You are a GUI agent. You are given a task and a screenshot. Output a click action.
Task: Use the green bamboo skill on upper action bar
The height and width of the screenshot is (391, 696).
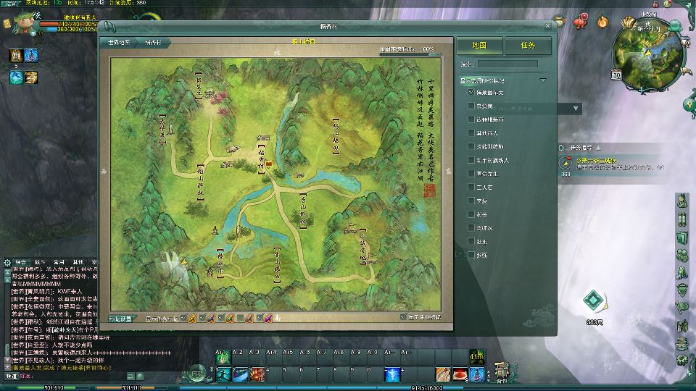[x=223, y=357]
